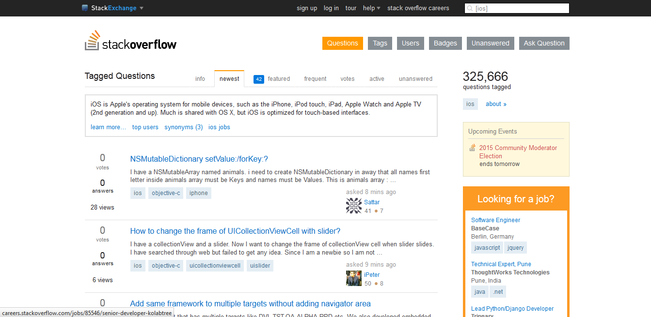Open the Unanswered navigation button

[491, 43]
